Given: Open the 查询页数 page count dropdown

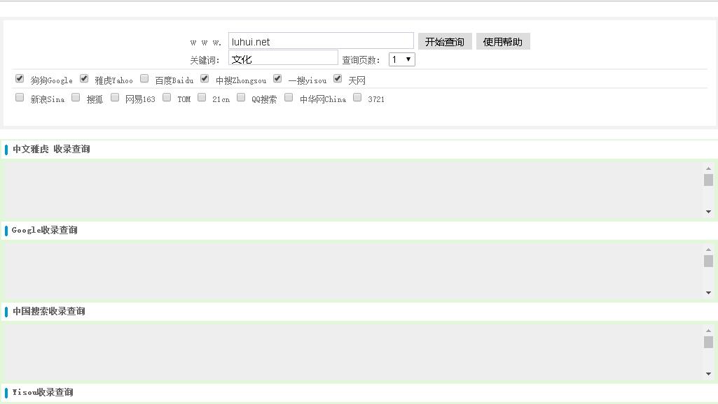Looking at the screenshot, I should (401, 59).
